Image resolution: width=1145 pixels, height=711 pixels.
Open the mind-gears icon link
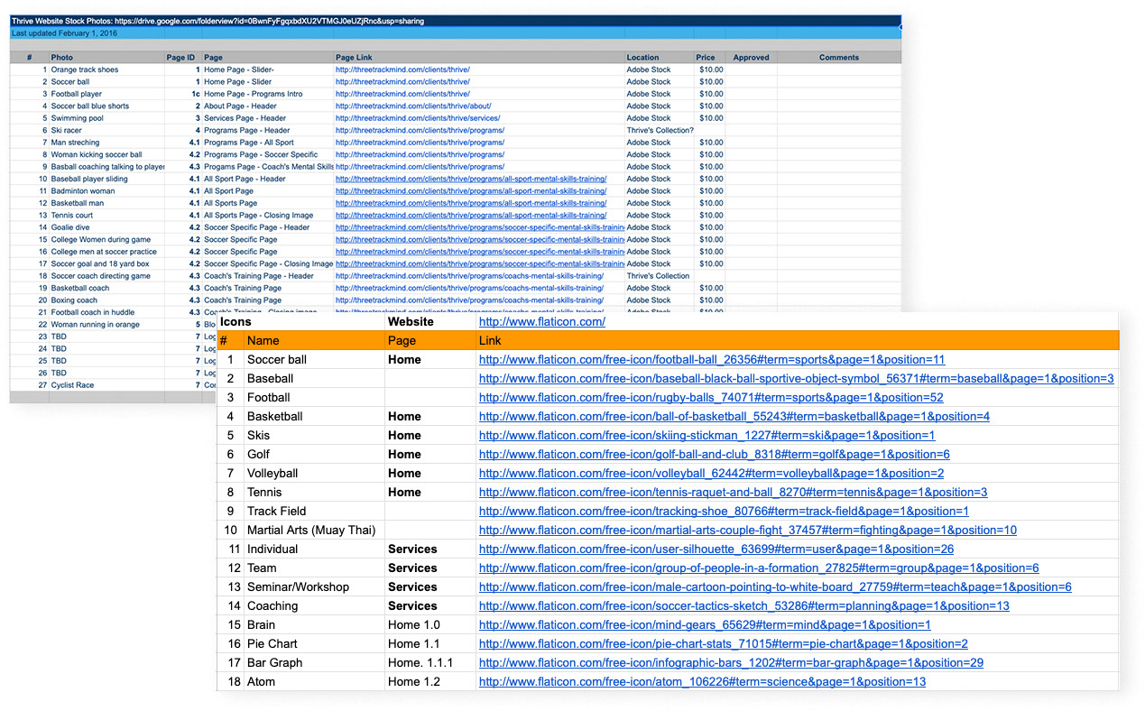[705, 624]
